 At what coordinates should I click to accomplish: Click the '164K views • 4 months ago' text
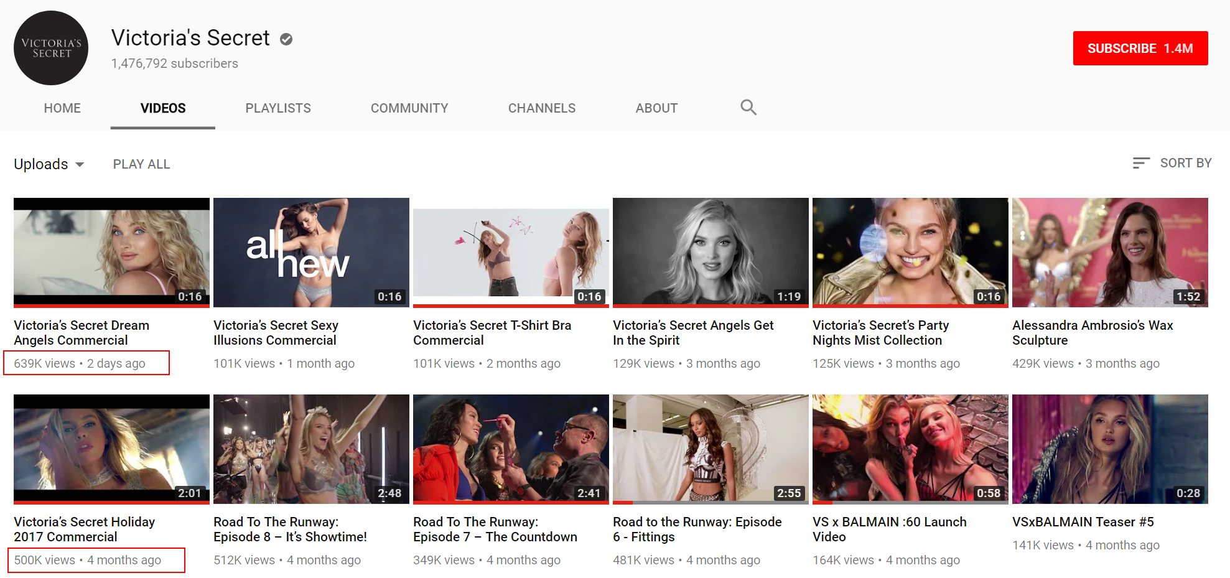(886, 560)
